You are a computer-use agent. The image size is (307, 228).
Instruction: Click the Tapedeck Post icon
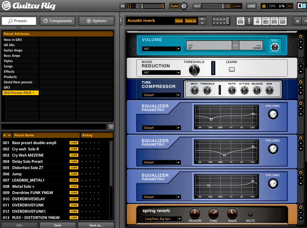[274, 21]
